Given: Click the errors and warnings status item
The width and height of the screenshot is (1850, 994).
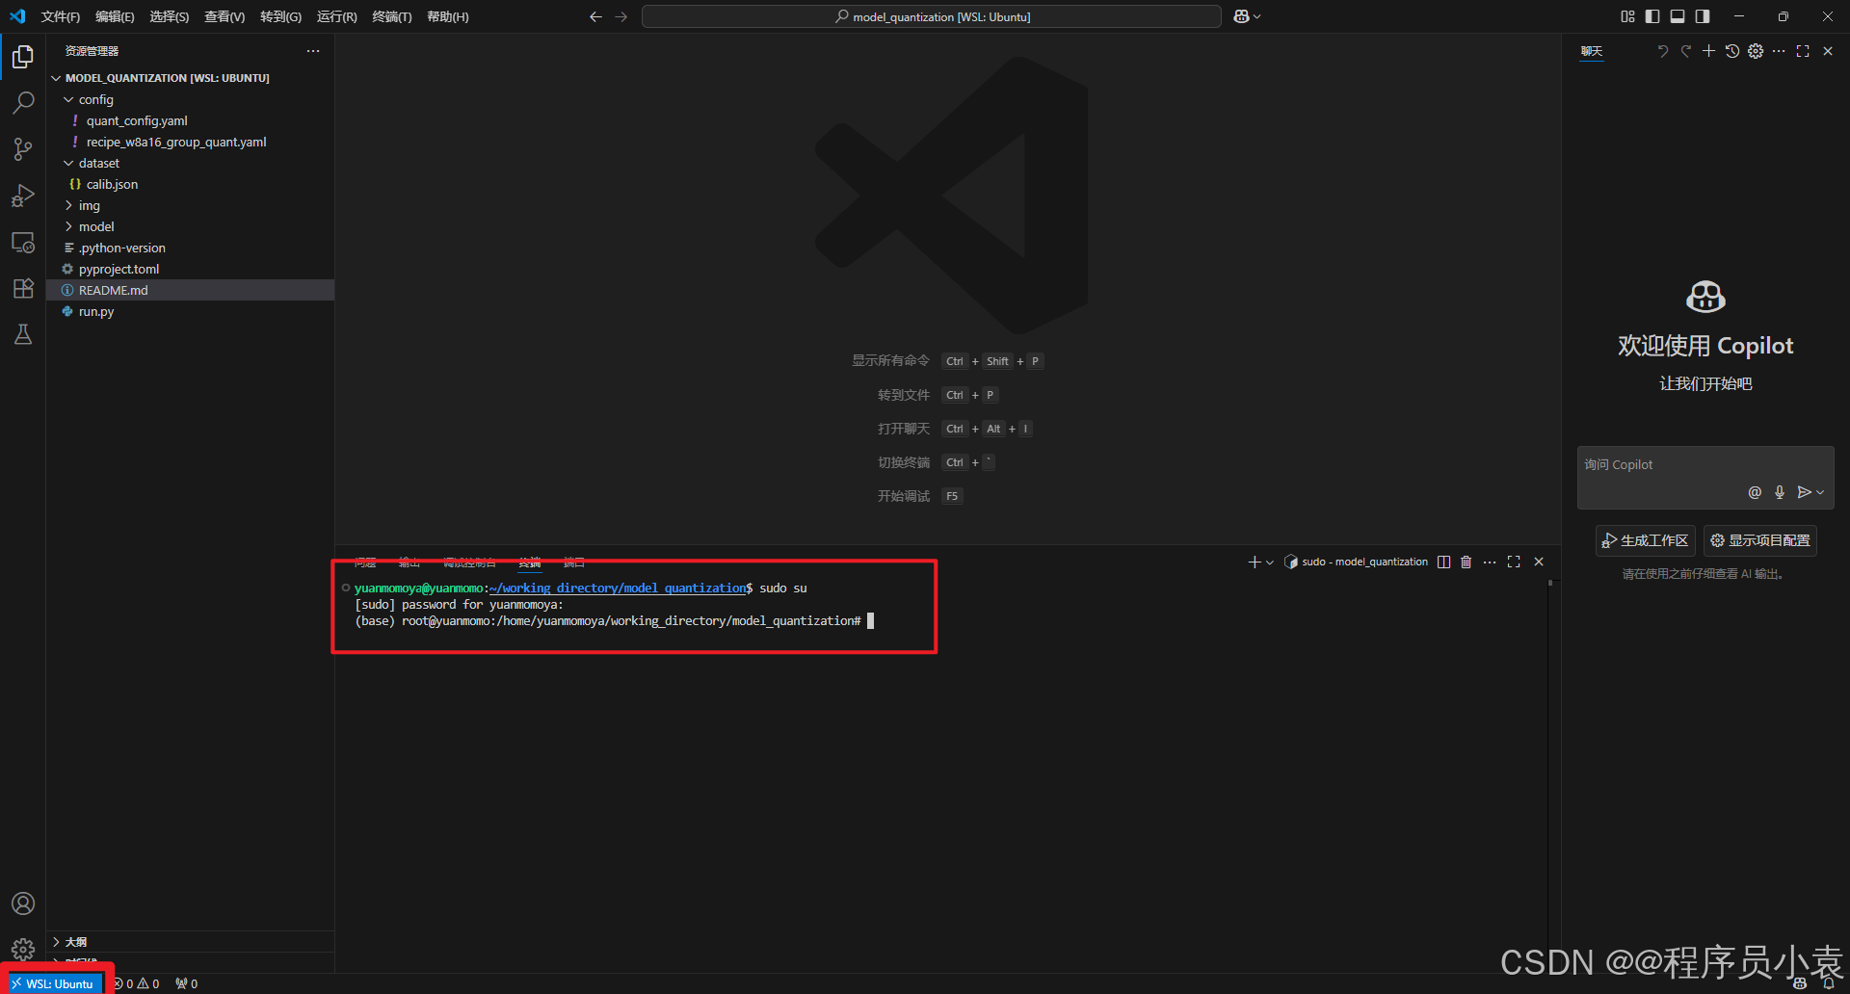Looking at the screenshot, I should [x=137, y=983].
